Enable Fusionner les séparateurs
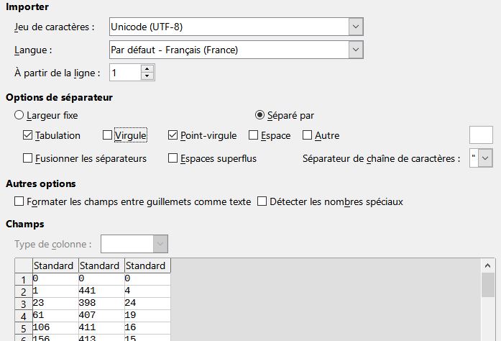This screenshot has width=501, height=341. pyautogui.click(x=27, y=158)
